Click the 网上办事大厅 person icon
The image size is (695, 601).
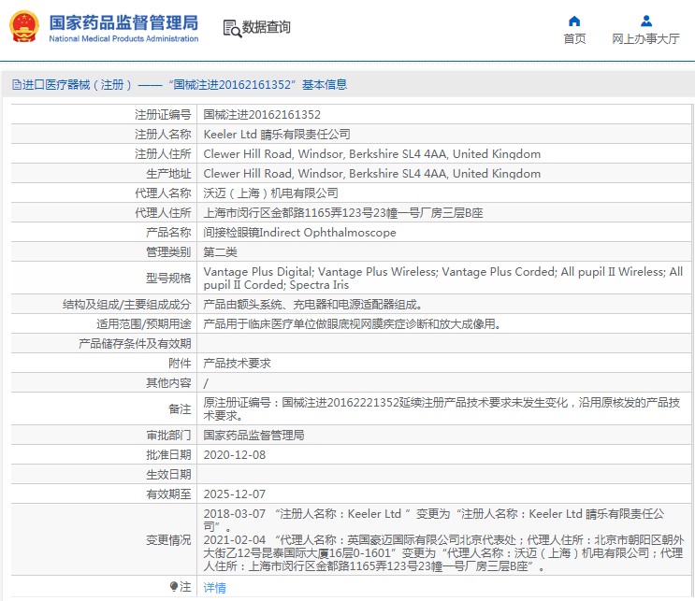645,21
